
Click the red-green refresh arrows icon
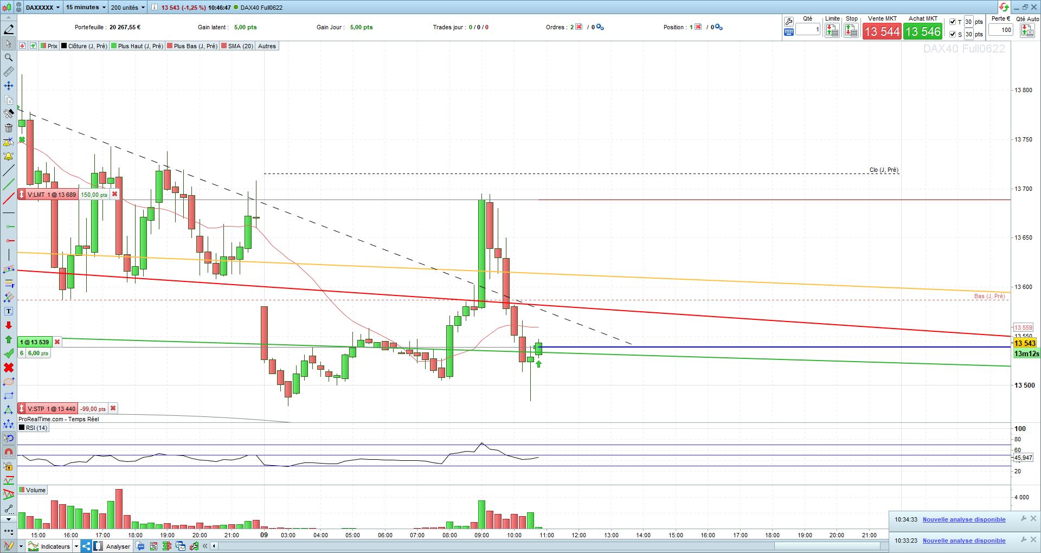[x=1004, y=7]
